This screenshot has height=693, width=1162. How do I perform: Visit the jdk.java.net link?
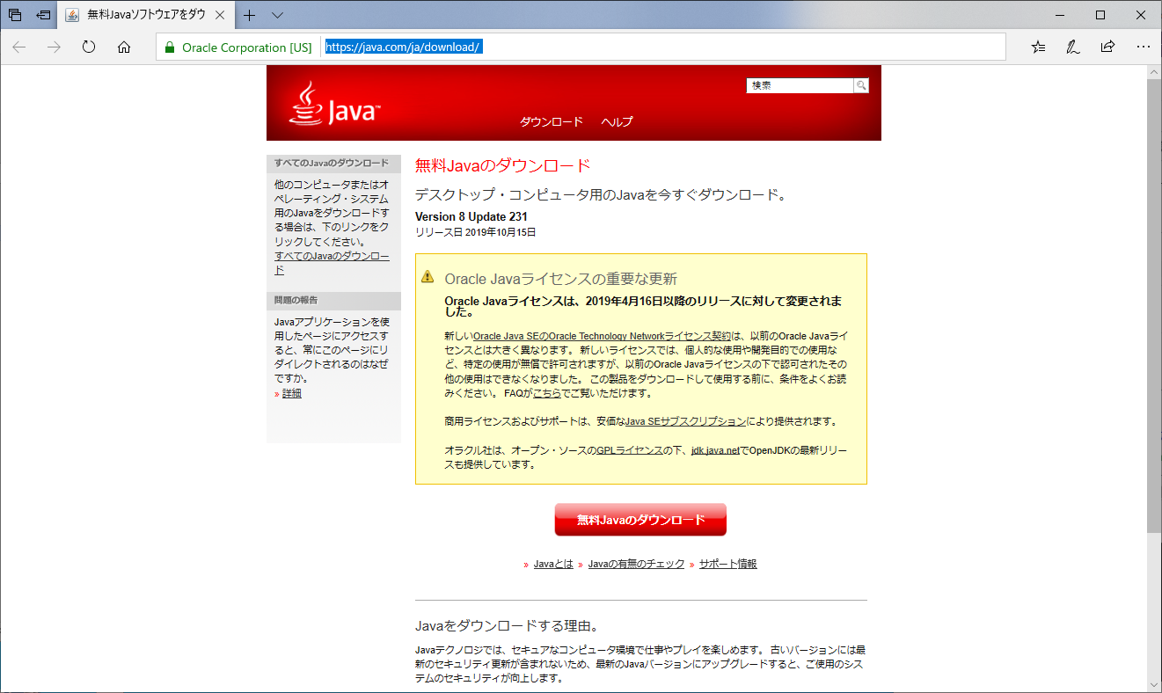[x=715, y=450]
